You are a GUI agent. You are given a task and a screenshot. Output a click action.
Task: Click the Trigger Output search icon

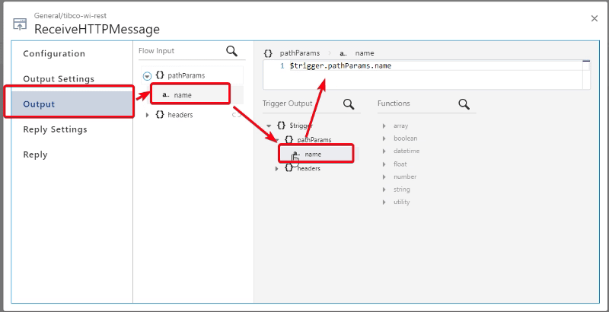pyautogui.click(x=349, y=104)
